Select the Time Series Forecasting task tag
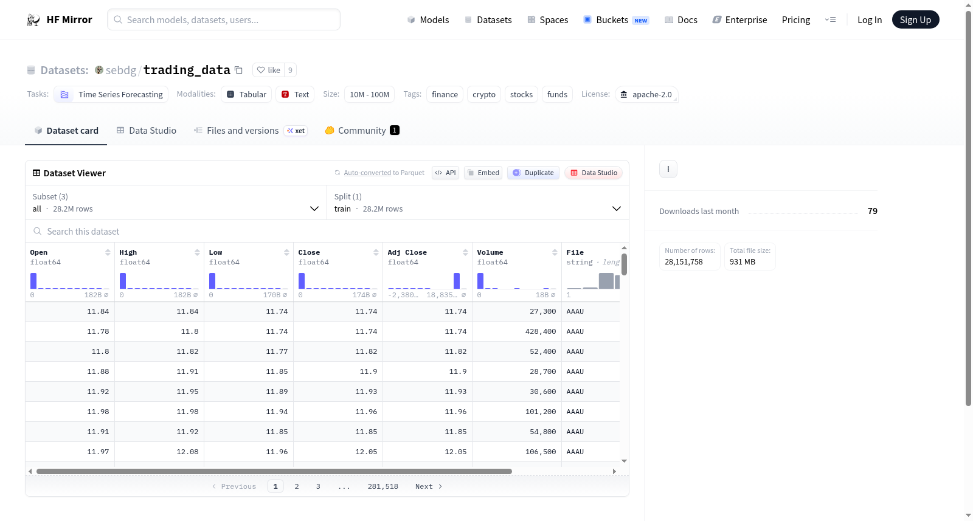 click(111, 94)
